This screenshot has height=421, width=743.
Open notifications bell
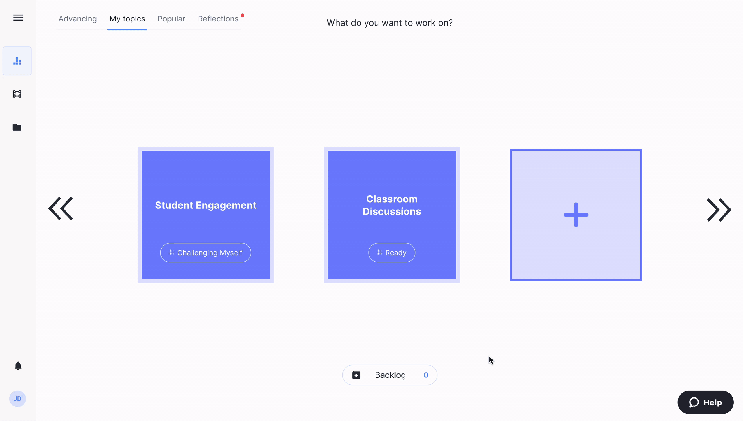coord(18,366)
